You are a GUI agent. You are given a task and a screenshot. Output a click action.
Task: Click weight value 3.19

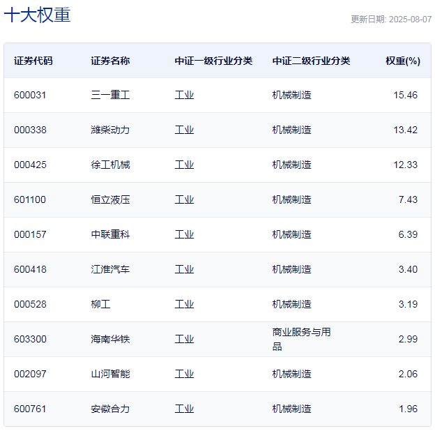(408, 305)
